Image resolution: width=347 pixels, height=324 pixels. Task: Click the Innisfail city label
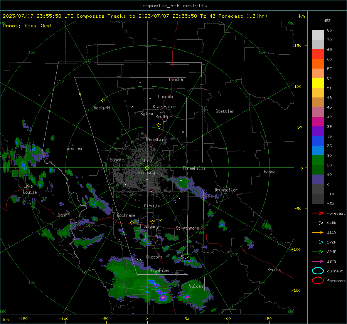(x=156, y=139)
